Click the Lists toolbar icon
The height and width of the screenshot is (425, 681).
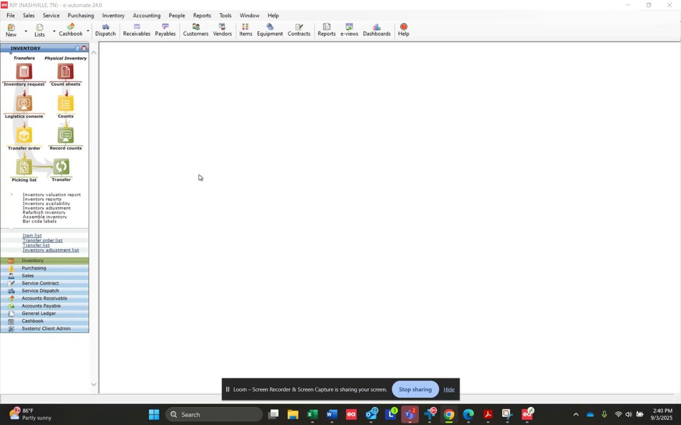(40, 30)
